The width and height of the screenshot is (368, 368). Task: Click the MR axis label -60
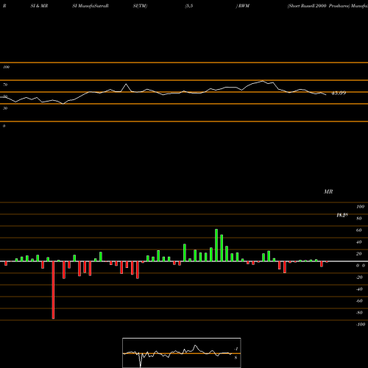pos(359,301)
